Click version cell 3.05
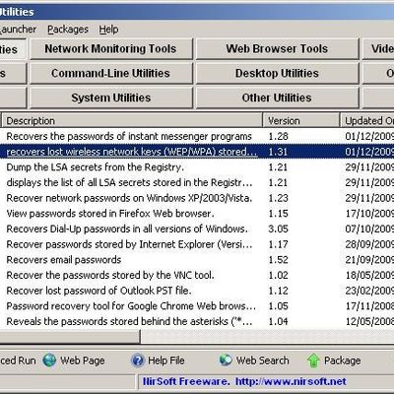Screen dimensions: 394x394 (x=278, y=229)
